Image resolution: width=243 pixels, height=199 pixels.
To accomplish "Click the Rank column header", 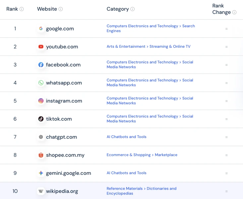I will (x=12, y=9).
